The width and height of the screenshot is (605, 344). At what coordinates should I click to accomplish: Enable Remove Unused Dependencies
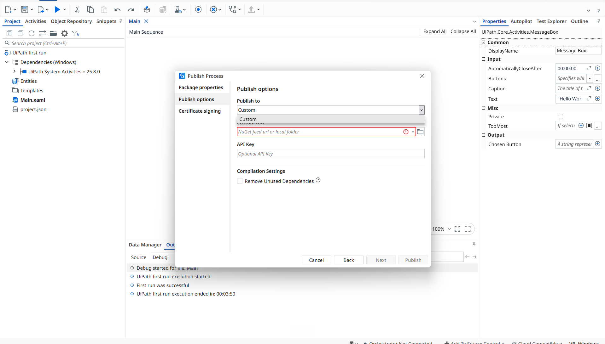tap(240, 181)
